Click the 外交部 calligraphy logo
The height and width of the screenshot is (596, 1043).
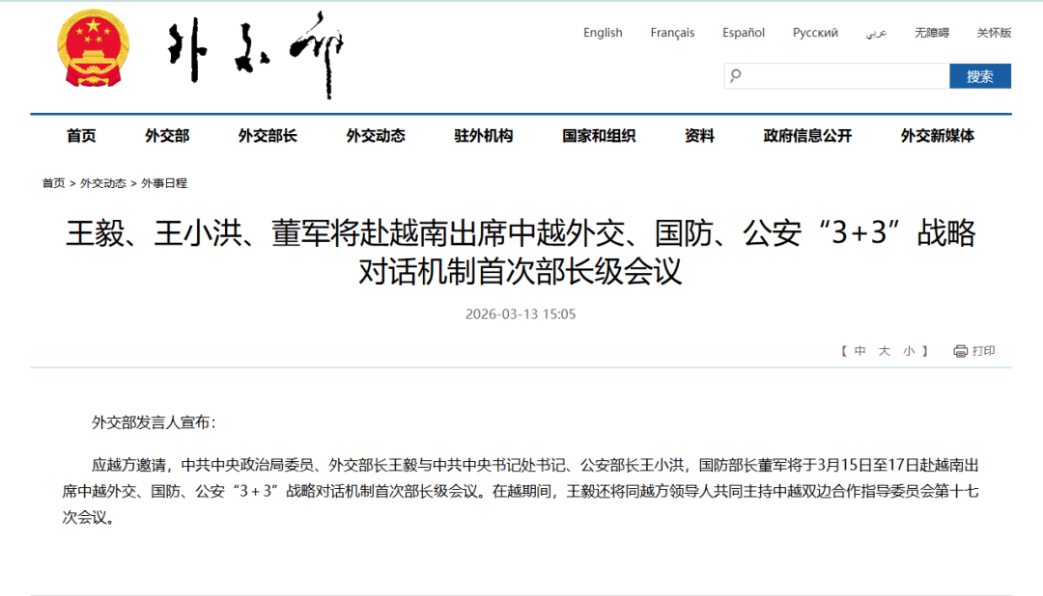point(255,55)
